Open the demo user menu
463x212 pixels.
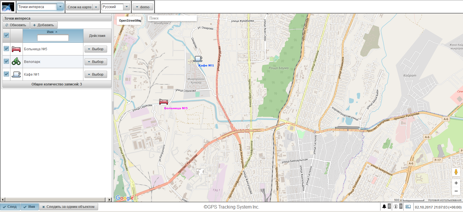(143, 7)
